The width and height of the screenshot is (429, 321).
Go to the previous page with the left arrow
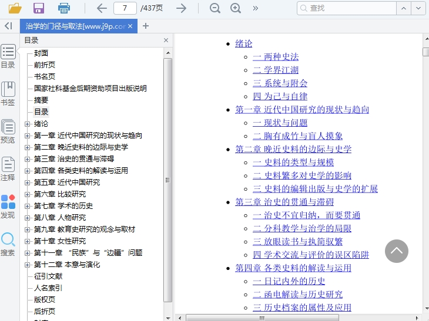(102, 8)
